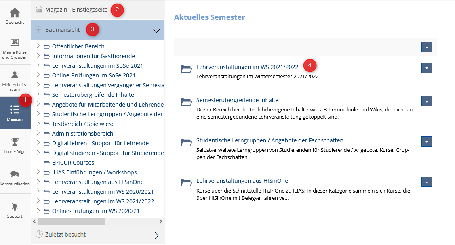Image resolution: width=455 pixels, height=245 pixels.
Task: Click the tree's horizontal scrollbar right arrow
Action: point(160,221)
